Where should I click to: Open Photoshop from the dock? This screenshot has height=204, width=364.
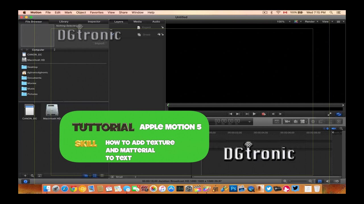[x=233, y=188]
